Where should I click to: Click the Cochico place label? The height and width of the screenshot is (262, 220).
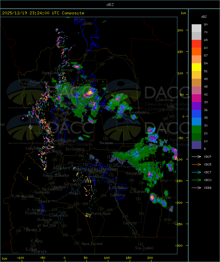pos(130,223)
